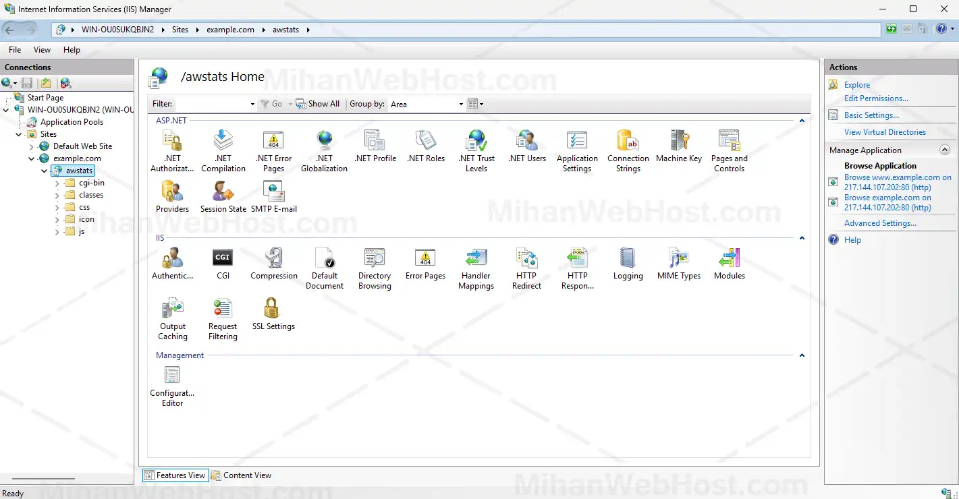Open SSL Settings feature

(273, 309)
